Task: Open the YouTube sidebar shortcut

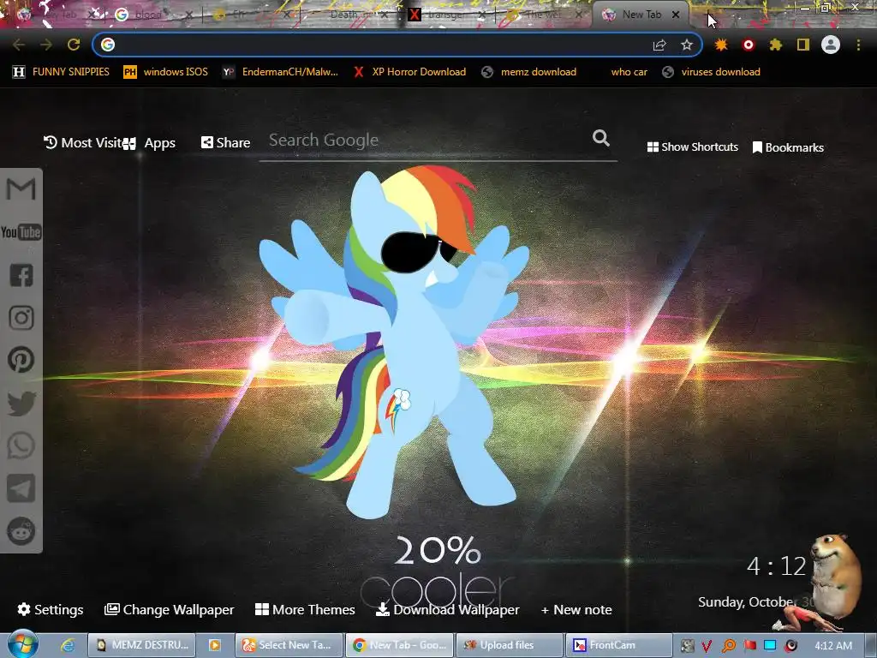Action: (x=21, y=232)
